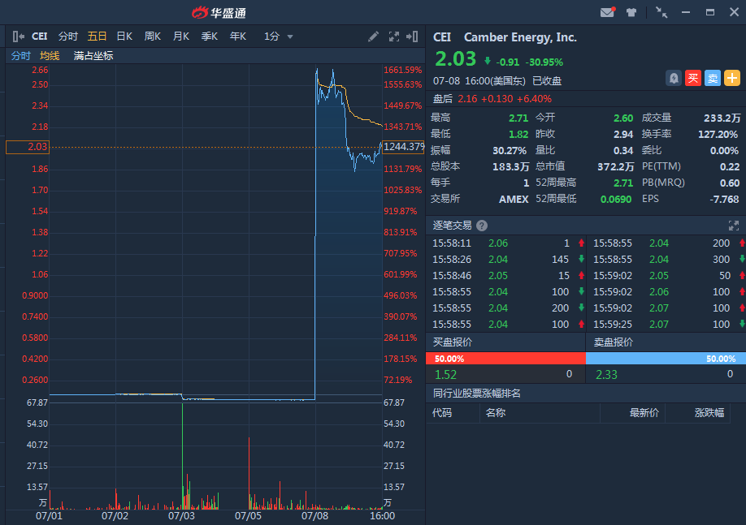Click the red 50.00% bid ratio bar
746x525 pixels.
[505, 359]
